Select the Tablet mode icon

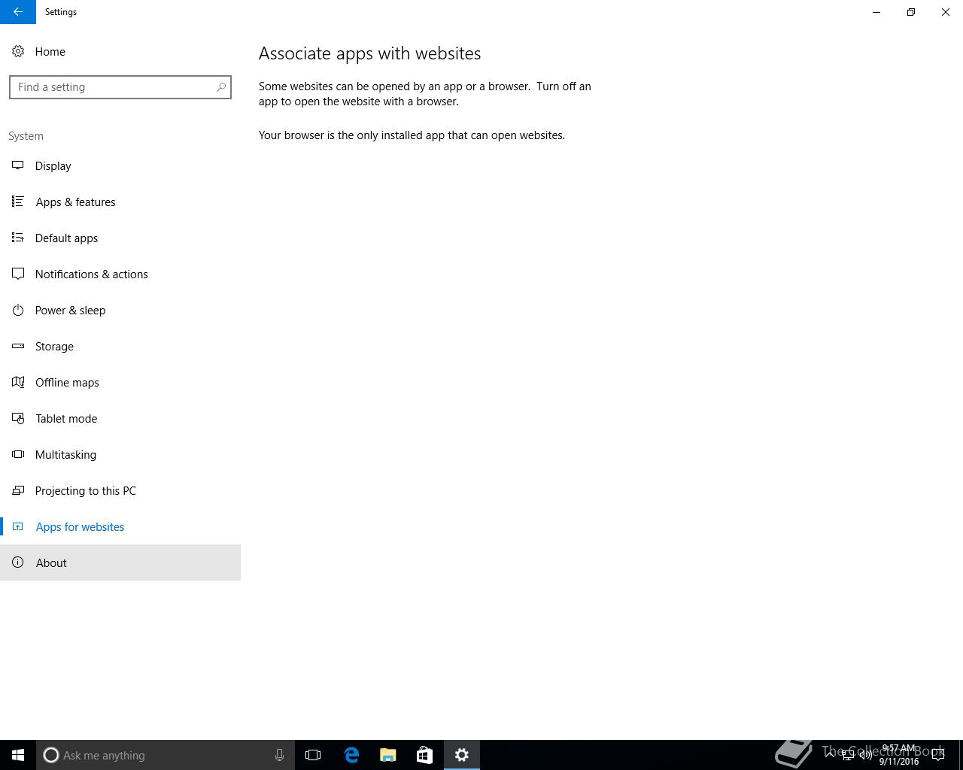18,418
